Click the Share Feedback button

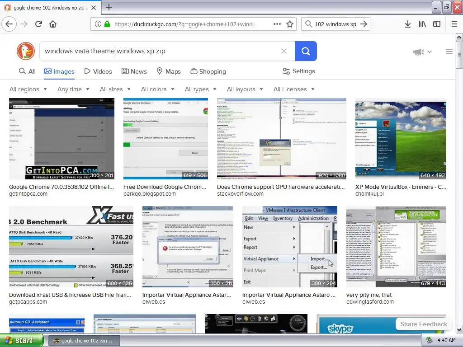tap(424, 324)
